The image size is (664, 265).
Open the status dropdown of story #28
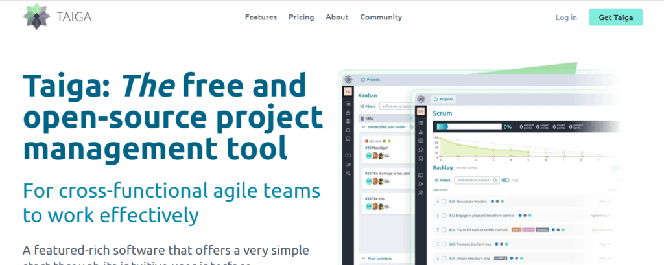coord(604,244)
